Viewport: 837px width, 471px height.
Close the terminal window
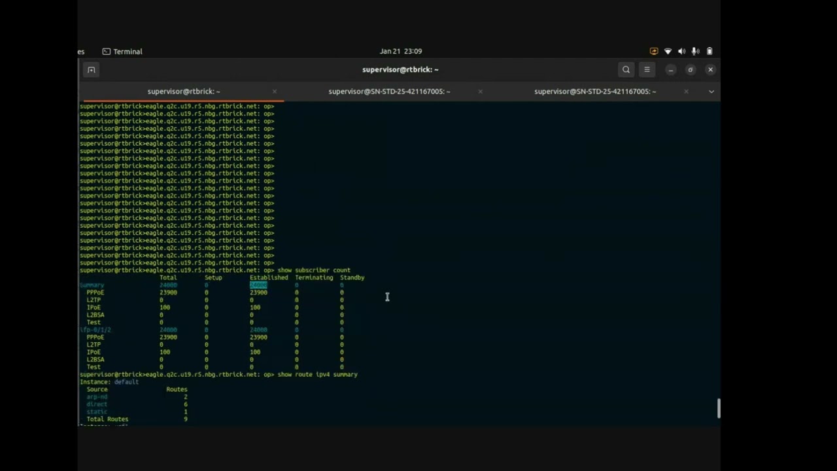click(710, 69)
